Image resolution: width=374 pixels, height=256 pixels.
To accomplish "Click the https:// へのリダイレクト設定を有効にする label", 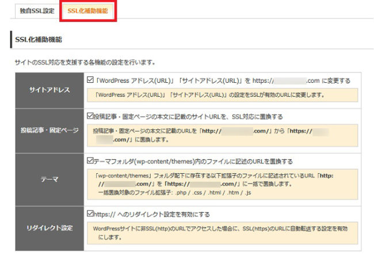I will [152, 215].
